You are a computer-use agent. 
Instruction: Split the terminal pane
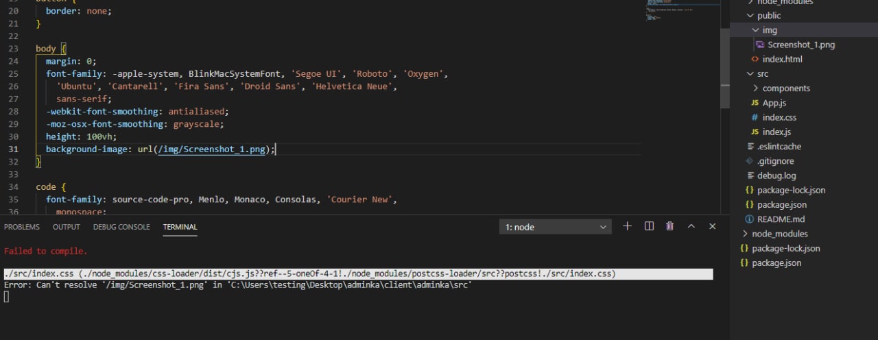(649, 226)
